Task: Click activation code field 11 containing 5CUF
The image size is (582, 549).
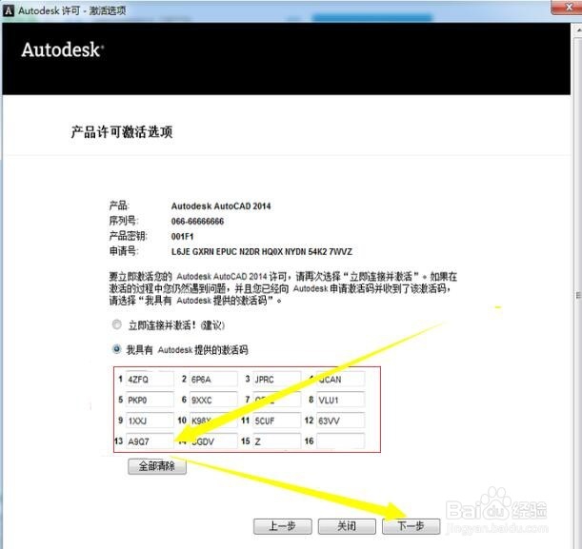Action: pos(277,421)
